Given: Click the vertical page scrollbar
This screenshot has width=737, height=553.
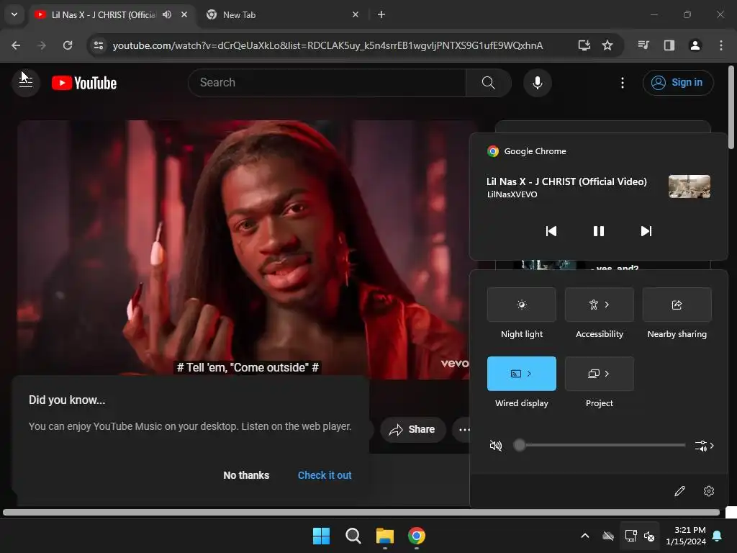Looking at the screenshot, I should (x=731, y=107).
